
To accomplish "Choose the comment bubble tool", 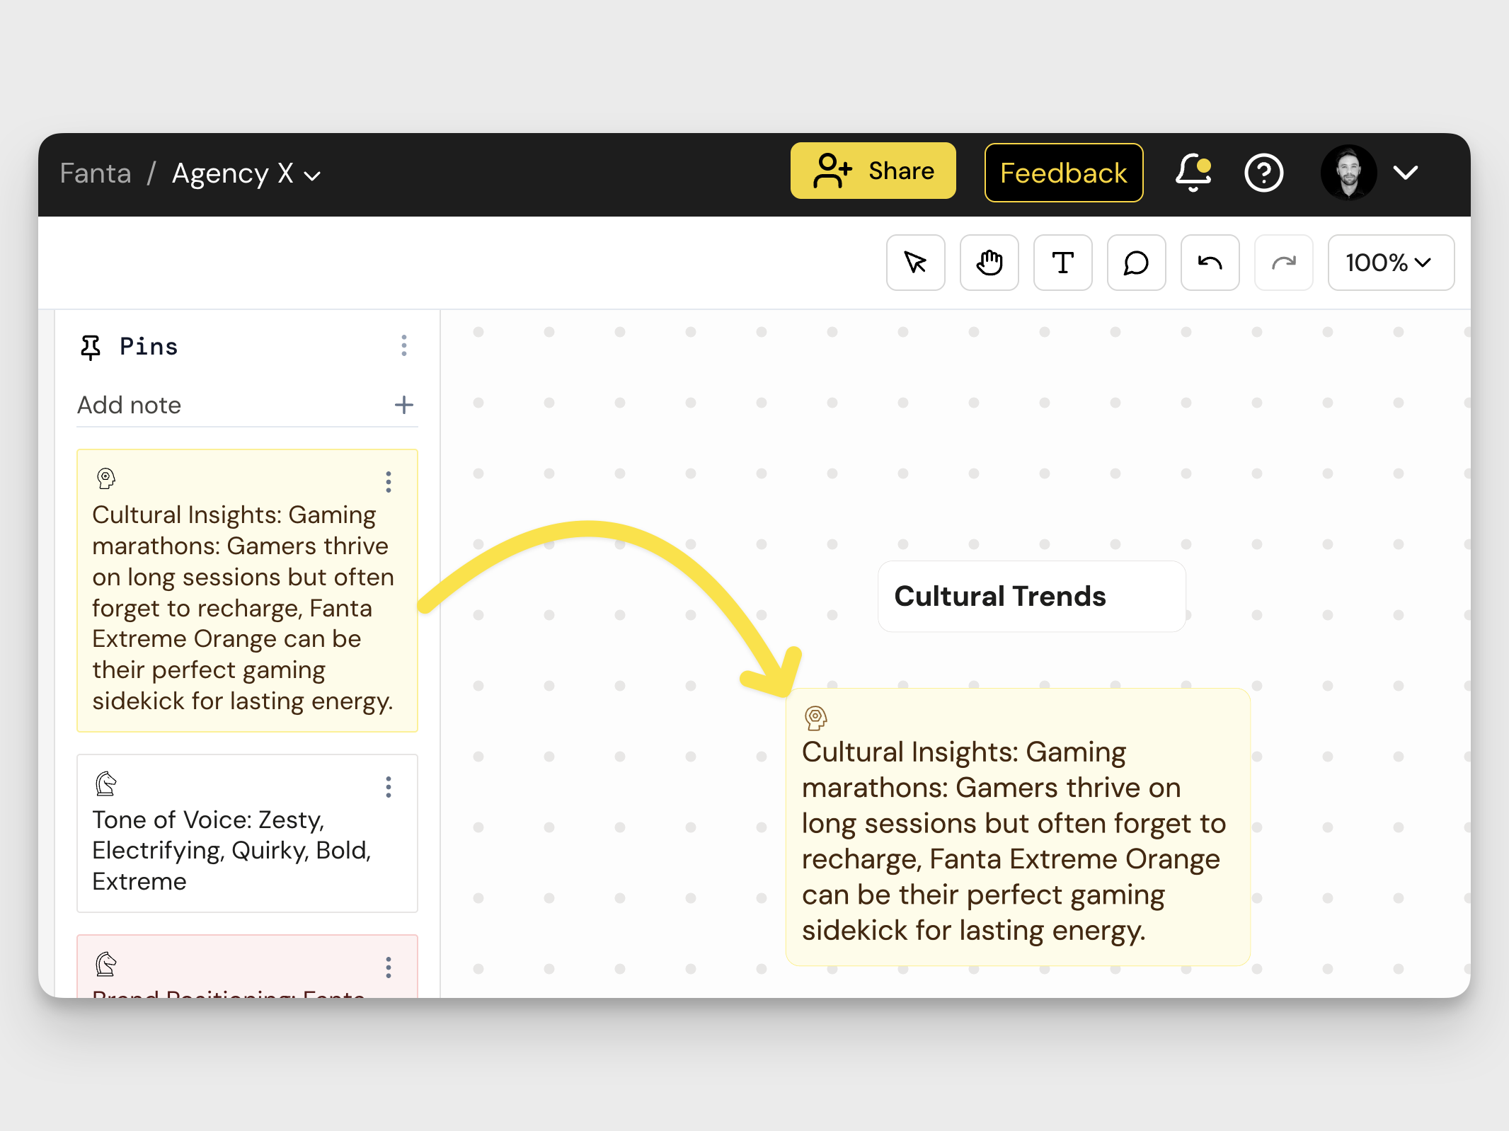I will [x=1136, y=263].
